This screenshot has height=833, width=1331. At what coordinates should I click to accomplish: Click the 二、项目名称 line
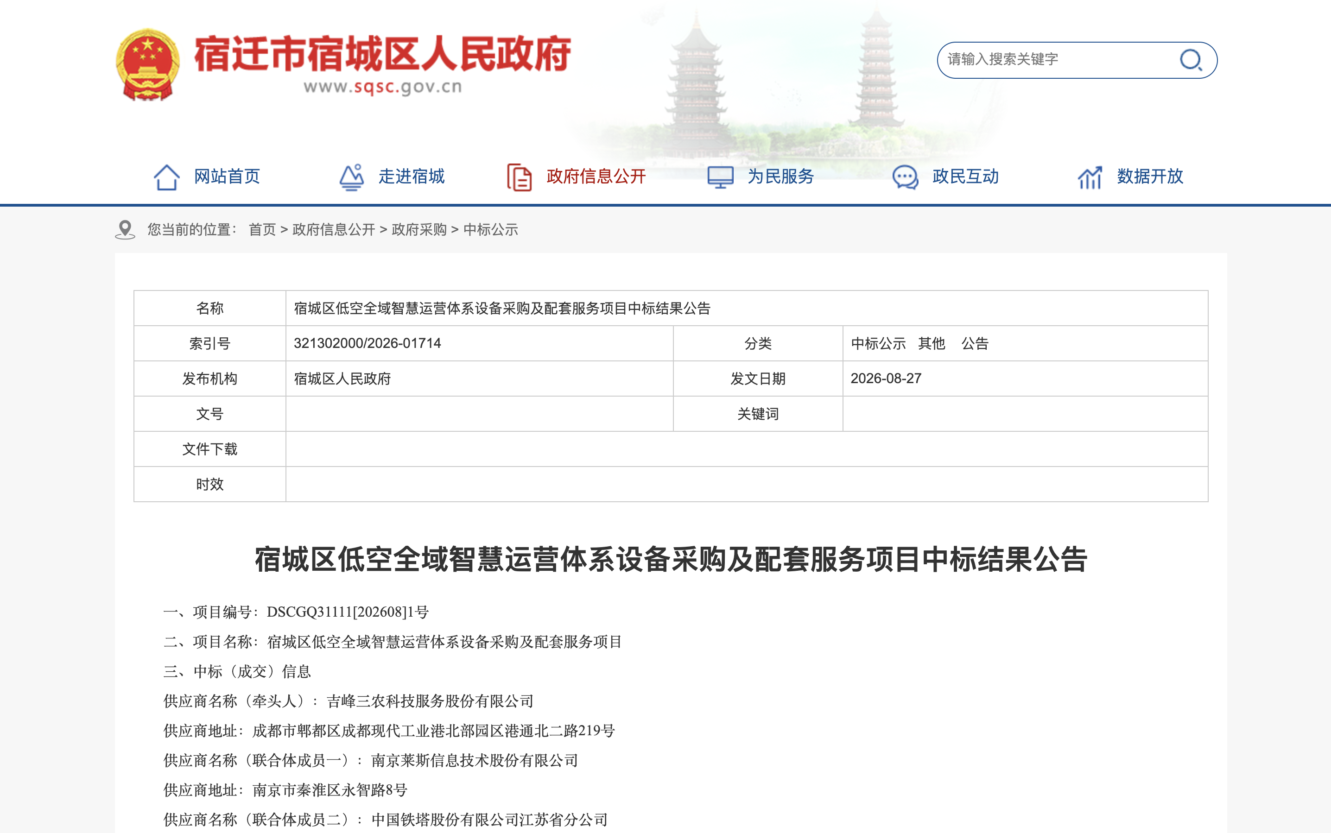tap(393, 642)
